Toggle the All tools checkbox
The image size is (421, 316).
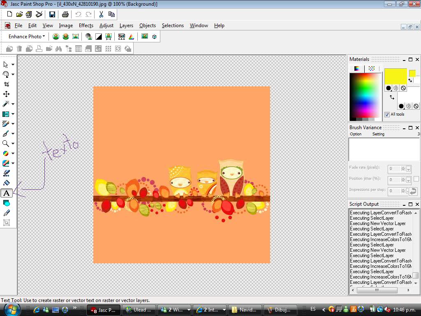pos(387,114)
